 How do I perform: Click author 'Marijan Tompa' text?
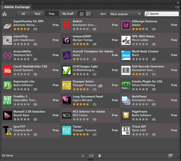click(x=82, y=40)
